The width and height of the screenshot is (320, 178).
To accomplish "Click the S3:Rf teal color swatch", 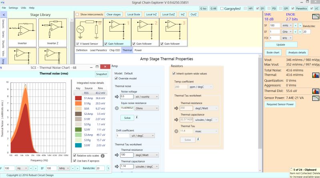I will (x=78, y=145).
